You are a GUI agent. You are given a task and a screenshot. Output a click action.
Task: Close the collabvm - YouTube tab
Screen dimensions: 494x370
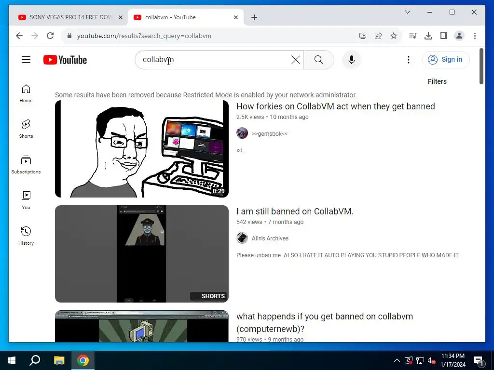point(235,17)
